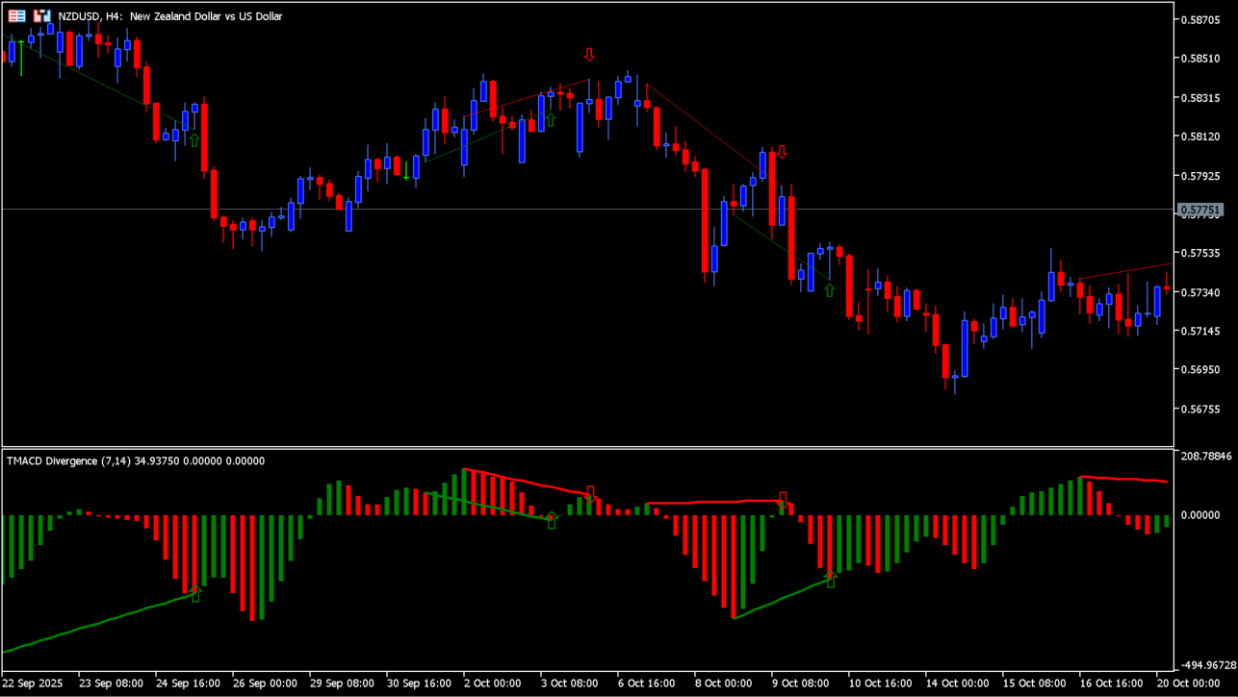Click red arrow on histogram near 9 Oct

point(784,500)
